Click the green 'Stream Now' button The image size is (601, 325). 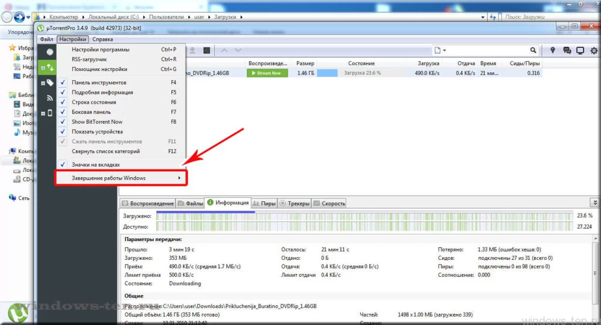268,73
